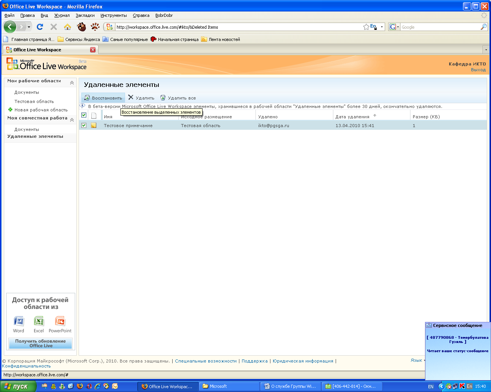Screen dimensions: 491x392
Task: Open the Журнал menu
Action: pos(62,15)
